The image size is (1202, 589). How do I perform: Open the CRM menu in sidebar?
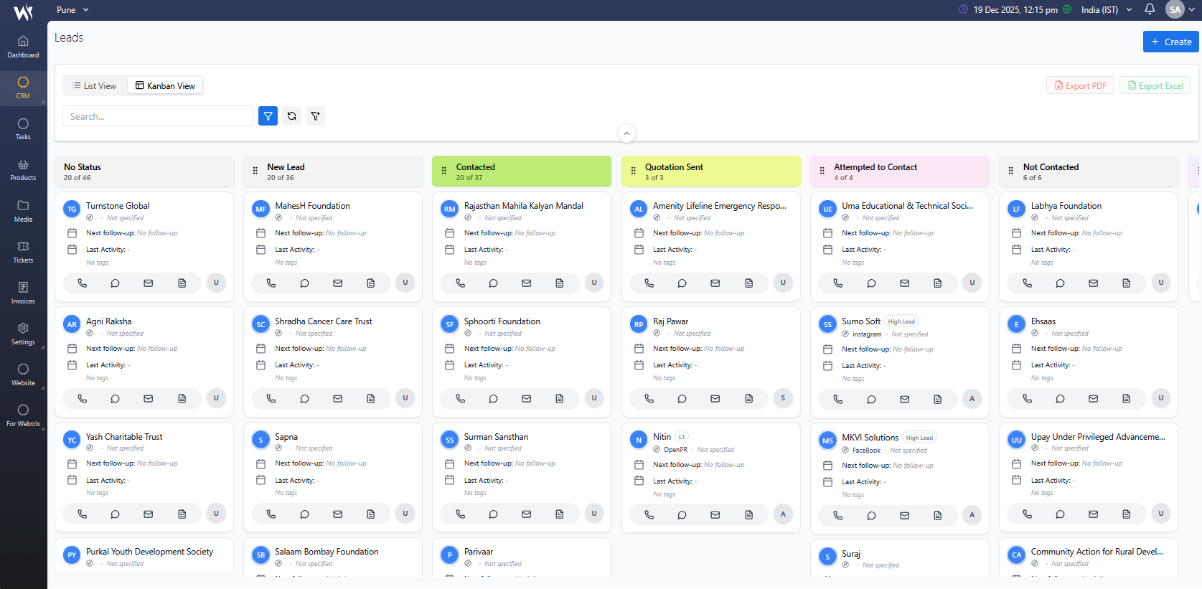(x=23, y=88)
